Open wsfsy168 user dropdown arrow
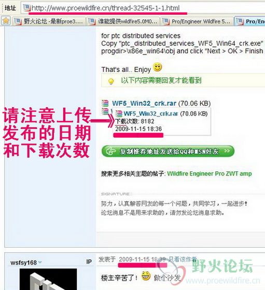265x290 pixels. pyautogui.click(x=40, y=262)
